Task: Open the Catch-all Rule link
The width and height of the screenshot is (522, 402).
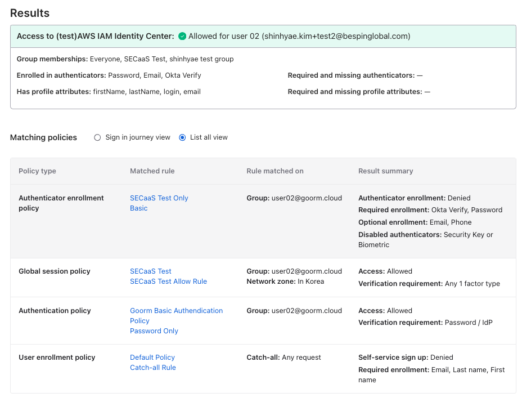Action: coord(152,368)
